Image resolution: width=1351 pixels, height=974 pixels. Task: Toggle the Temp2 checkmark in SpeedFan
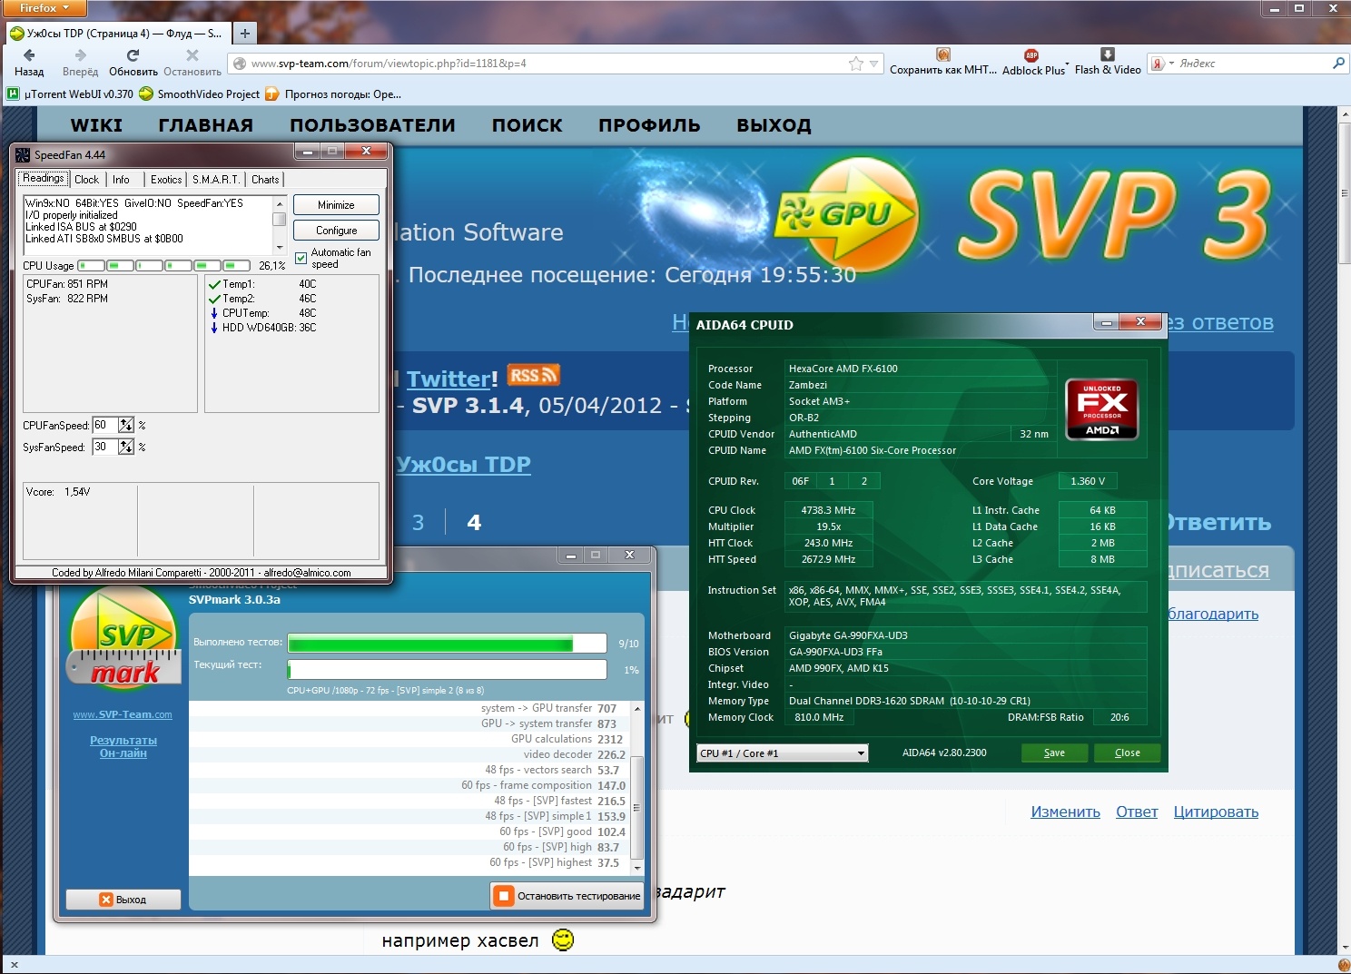[x=214, y=299]
